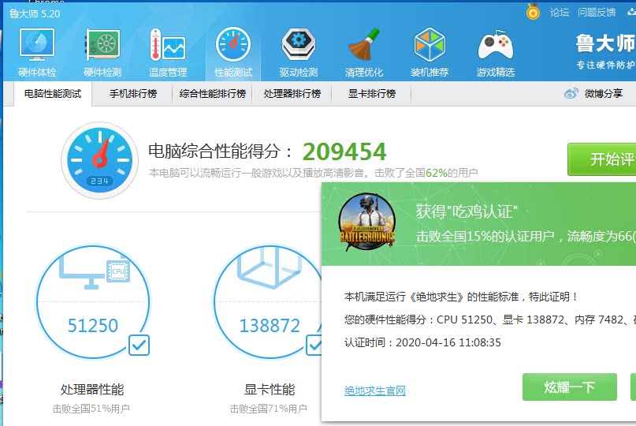
Task: Click the 获得"吃鸡认证" heading
Action: (x=467, y=211)
